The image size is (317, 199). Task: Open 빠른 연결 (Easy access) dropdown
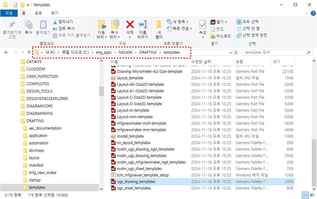(179, 28)
